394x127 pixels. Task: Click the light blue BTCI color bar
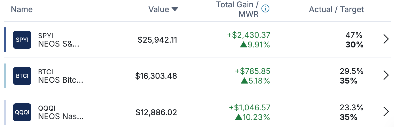(x=5, y=76)
